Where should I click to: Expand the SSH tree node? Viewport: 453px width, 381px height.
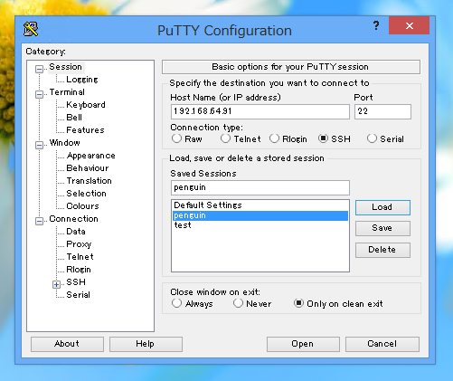click(56, 284)
